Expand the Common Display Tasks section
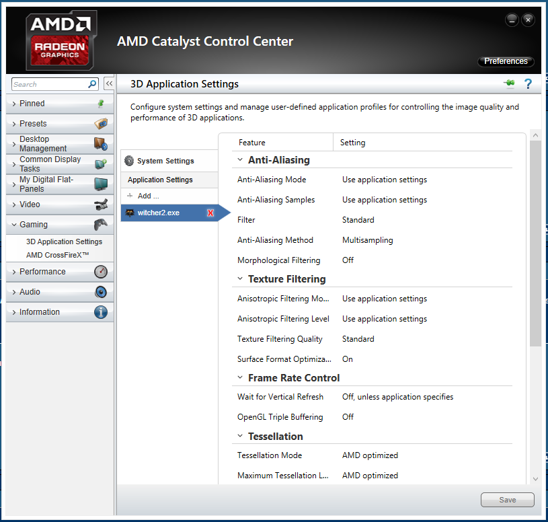 (14, 164)
